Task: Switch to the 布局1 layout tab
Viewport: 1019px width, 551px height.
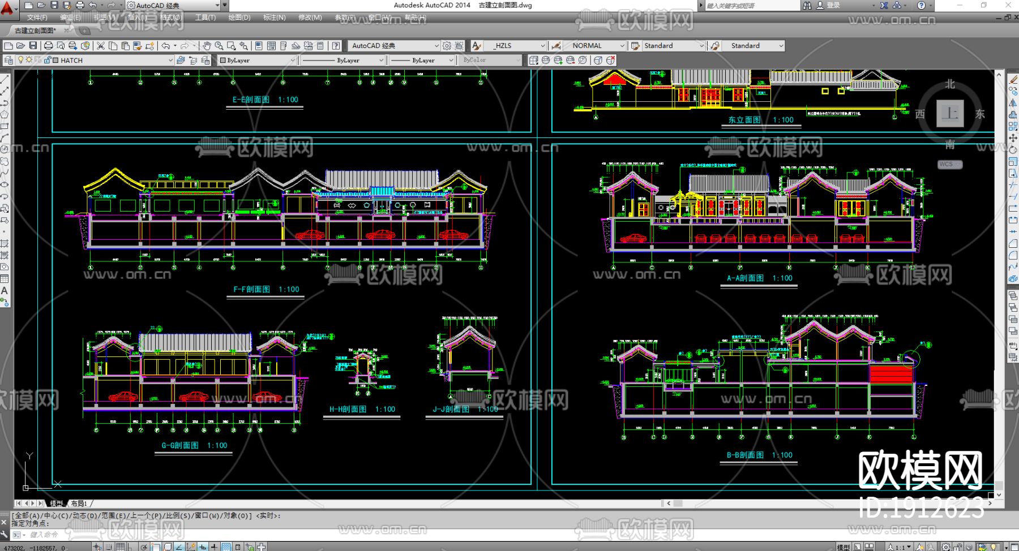Action: point(79,503)
